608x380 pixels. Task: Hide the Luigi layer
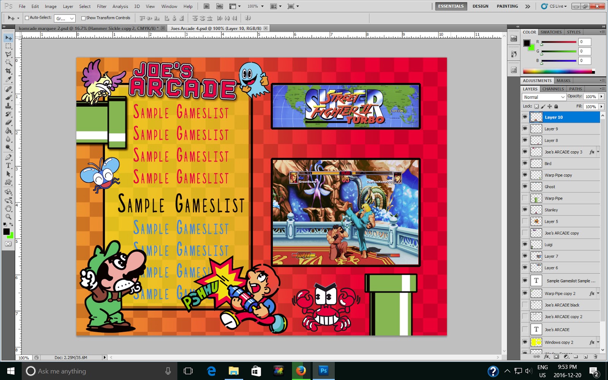click(x=525, y=244)
